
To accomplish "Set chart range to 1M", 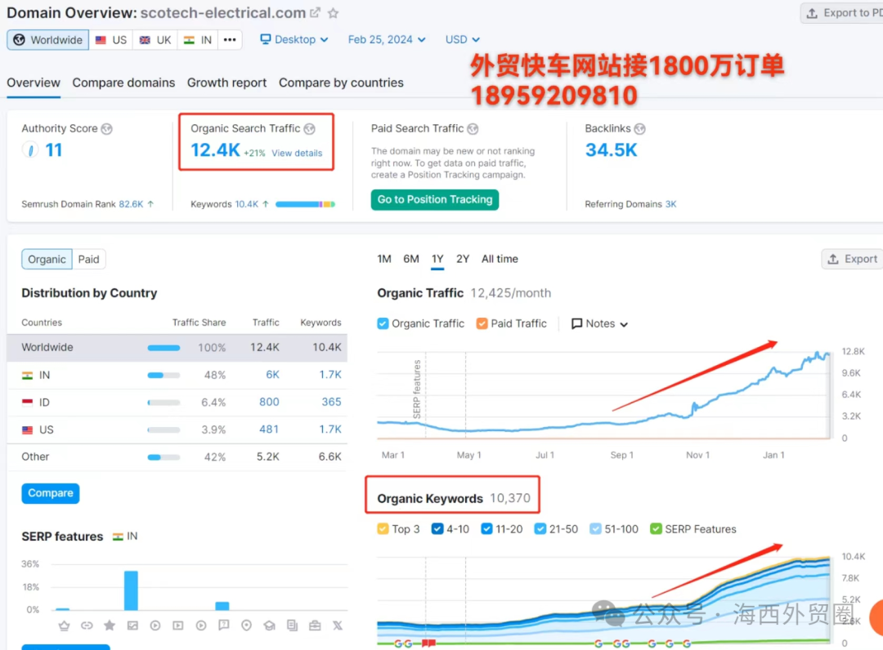I will pyautogui.click(x=384, y=259).
